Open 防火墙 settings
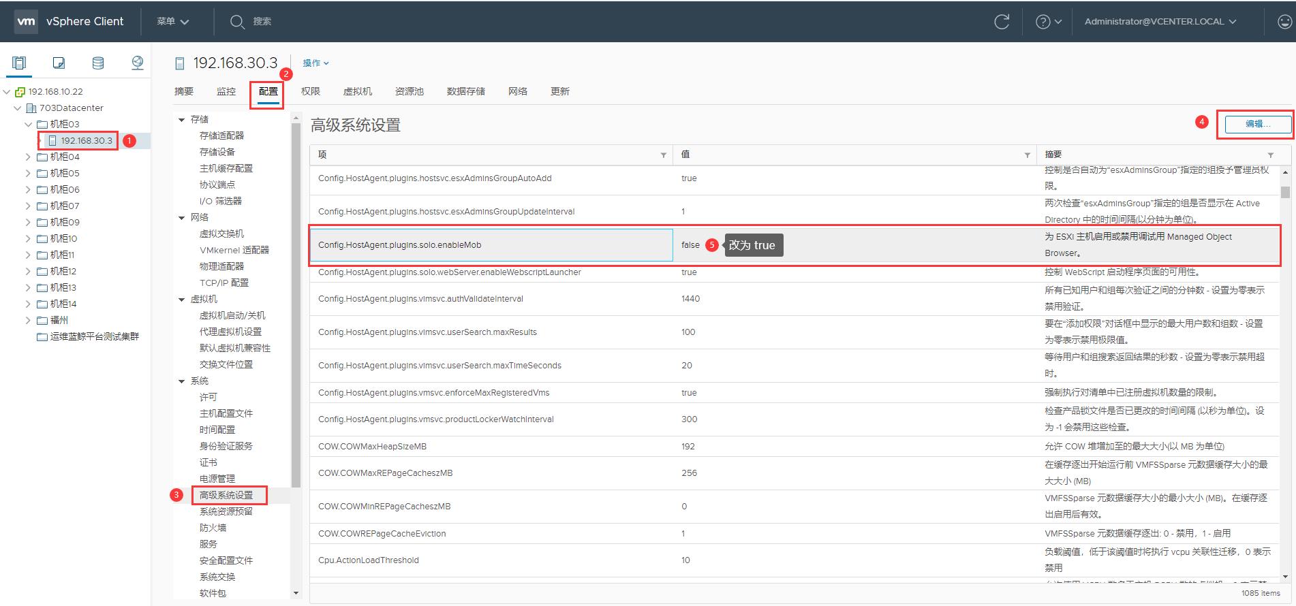This screenshot has height=606, width=1296. 213,528
